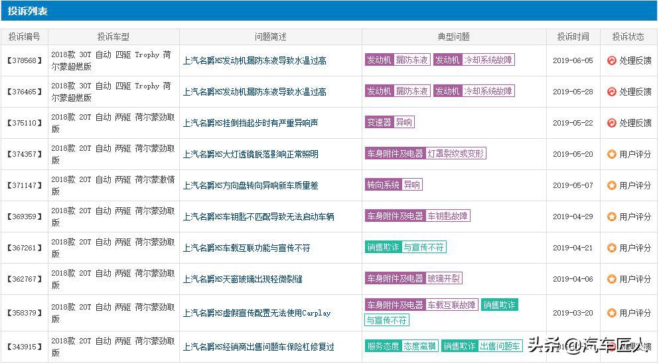Click the red status icon for complaint 375110
The image size is (659, 364).
click(x=611, y=123)
